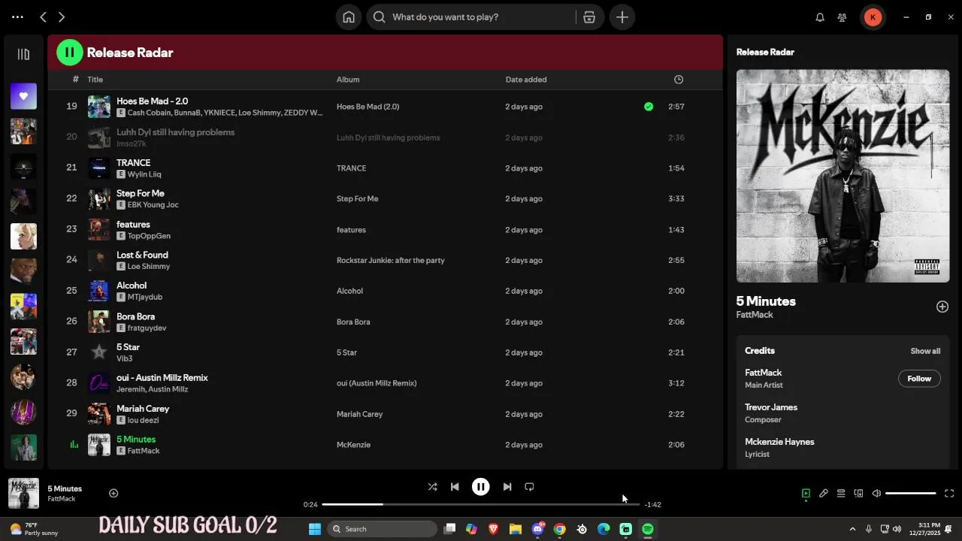Go forward with the right arrow

click(x=62, y=17)
